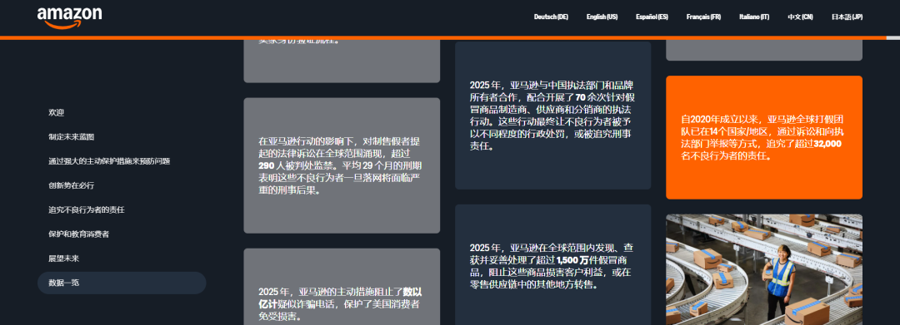The width and height of the screenshot is (900, 325).
Task: Go to 欢迎 section
Action: tap(57, 113)
